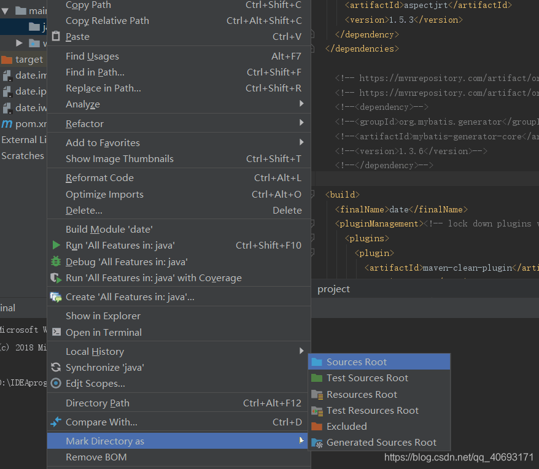Select External Libraries tree node
The height and width of the screenshot is (469, 539).
[23, 140]
